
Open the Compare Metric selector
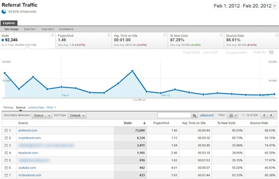click(x=236, y=52)
